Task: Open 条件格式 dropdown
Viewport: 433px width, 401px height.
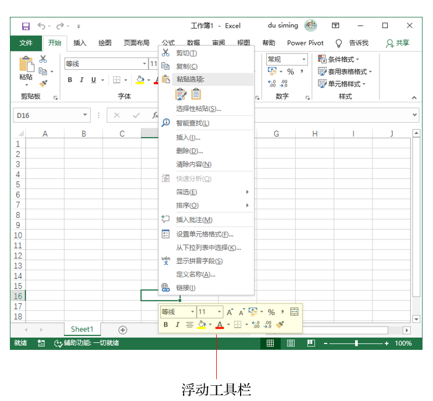Action: pyautogui.click(x=339, y=59)
